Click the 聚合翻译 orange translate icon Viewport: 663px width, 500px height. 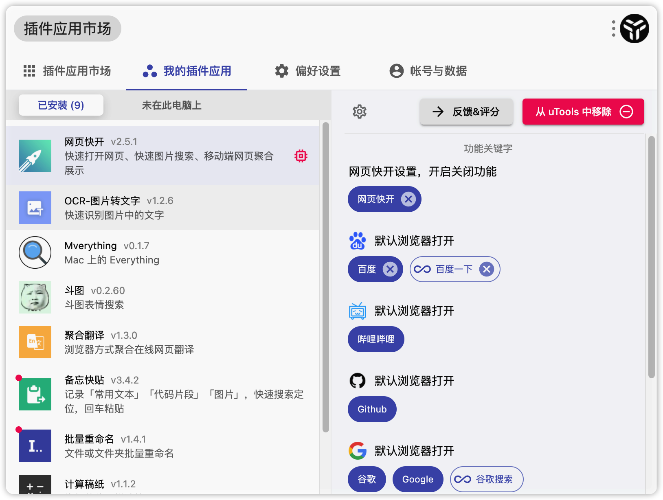(35, 342)
